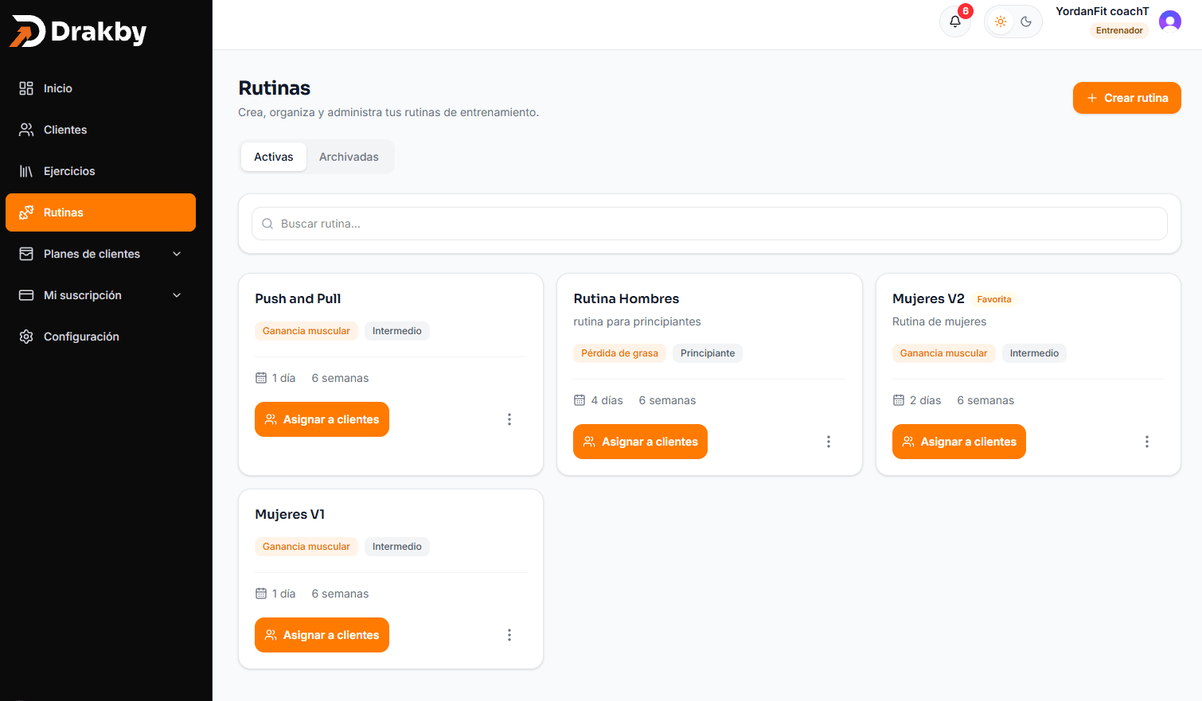The width and height of the screenshot is (1202, 701).
Task: Click Push and Pull routine title
Action: tap(298, 298)
